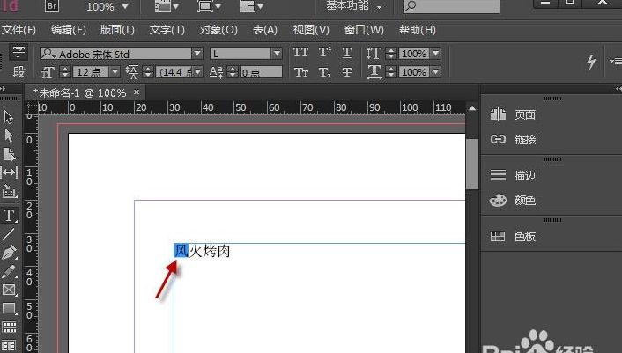Select the Gap tool

pyautogui.click(x=10, y=173)
